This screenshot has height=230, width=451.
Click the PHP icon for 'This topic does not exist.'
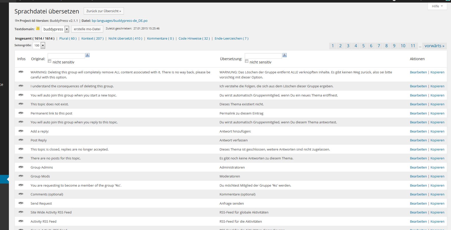[x=21, y=104]
